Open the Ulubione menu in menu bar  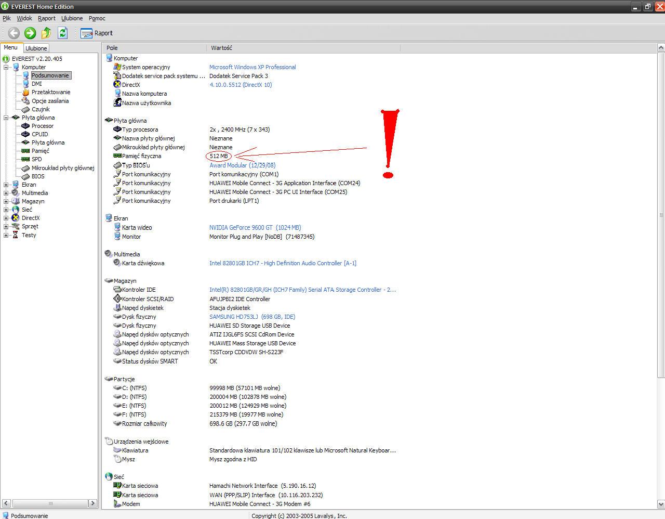[72, 18]
